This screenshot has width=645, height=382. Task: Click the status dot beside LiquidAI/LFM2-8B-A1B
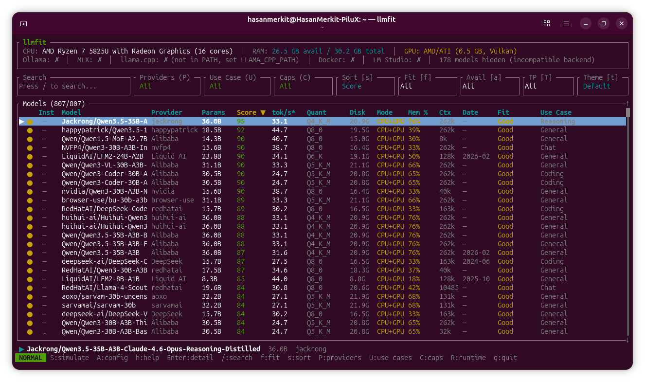point(30,279)
